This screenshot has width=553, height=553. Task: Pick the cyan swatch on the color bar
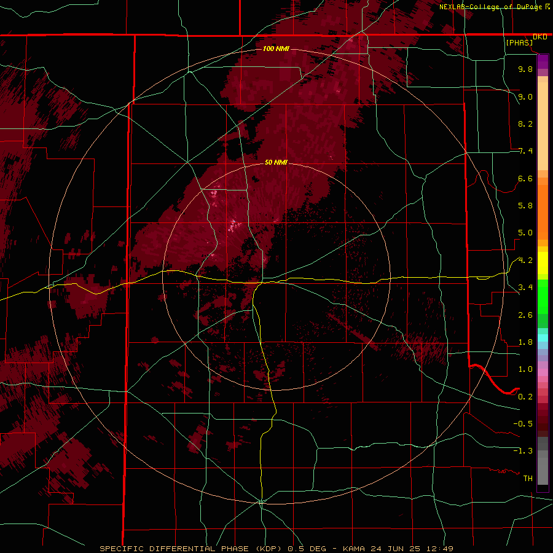pos(543,338)
